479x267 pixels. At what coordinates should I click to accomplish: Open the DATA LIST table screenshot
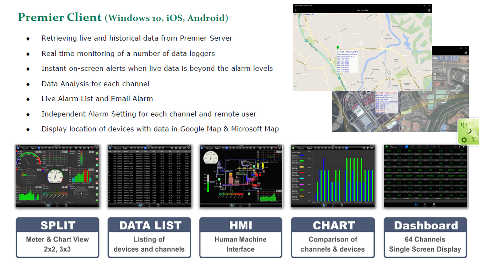(x=149, y=176)
